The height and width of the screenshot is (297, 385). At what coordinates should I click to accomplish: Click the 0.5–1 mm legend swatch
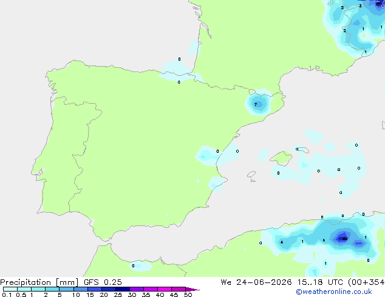[24, 289]
